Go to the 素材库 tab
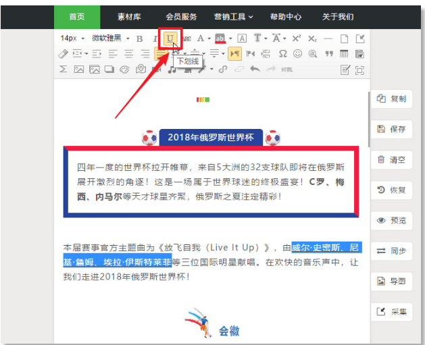The image size is (425, 345). coord(129,17)
